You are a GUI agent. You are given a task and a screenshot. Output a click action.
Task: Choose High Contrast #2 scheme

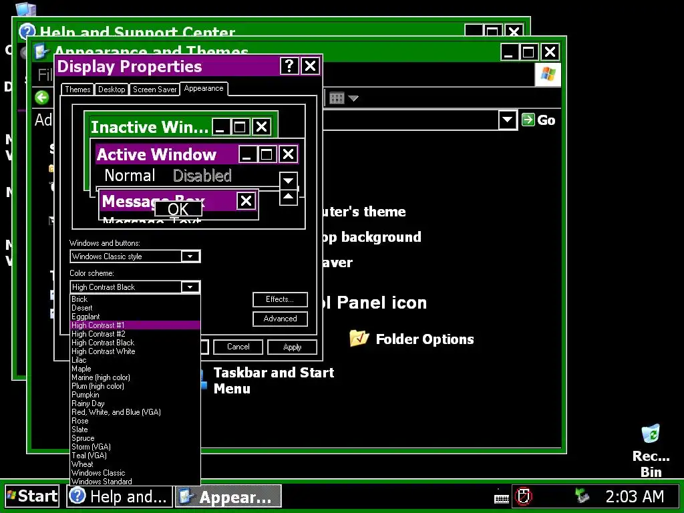[135, 334]
